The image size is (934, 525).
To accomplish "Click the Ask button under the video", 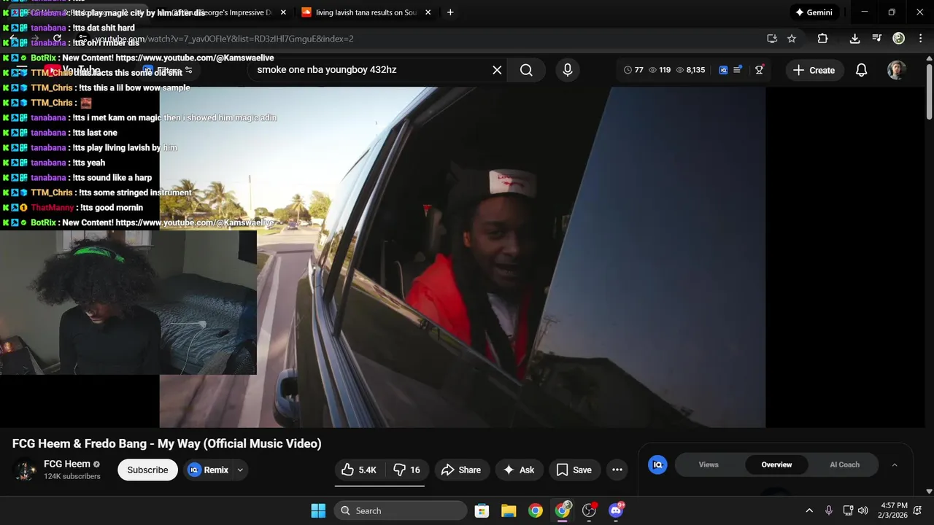I will [x=519, y=470].
